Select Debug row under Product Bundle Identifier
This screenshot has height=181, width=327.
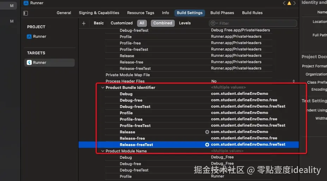point(189,94)
